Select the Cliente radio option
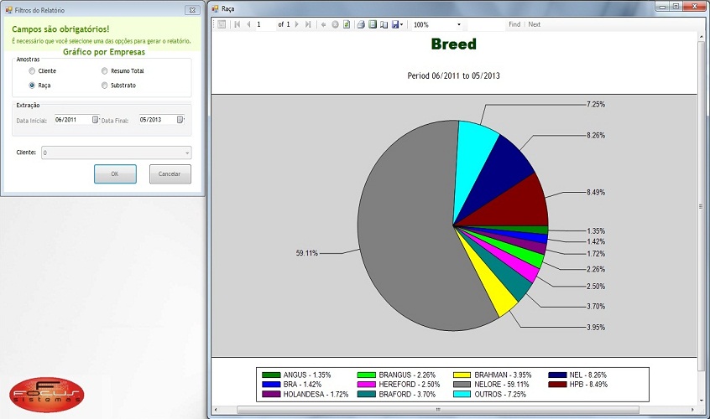 coord(32,71)
